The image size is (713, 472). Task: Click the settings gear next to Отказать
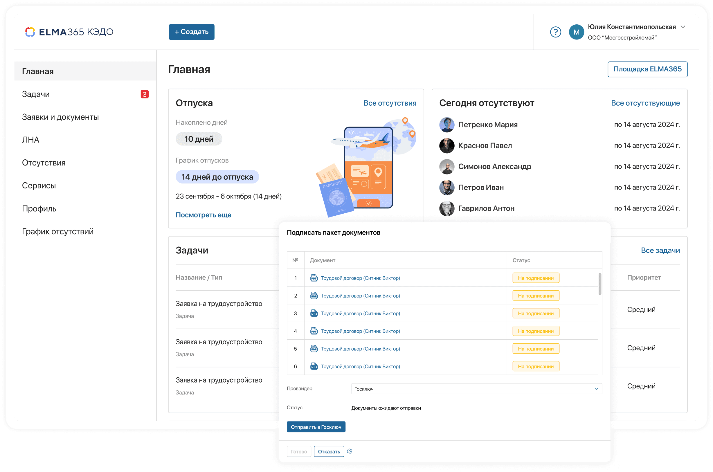(350, 451)
